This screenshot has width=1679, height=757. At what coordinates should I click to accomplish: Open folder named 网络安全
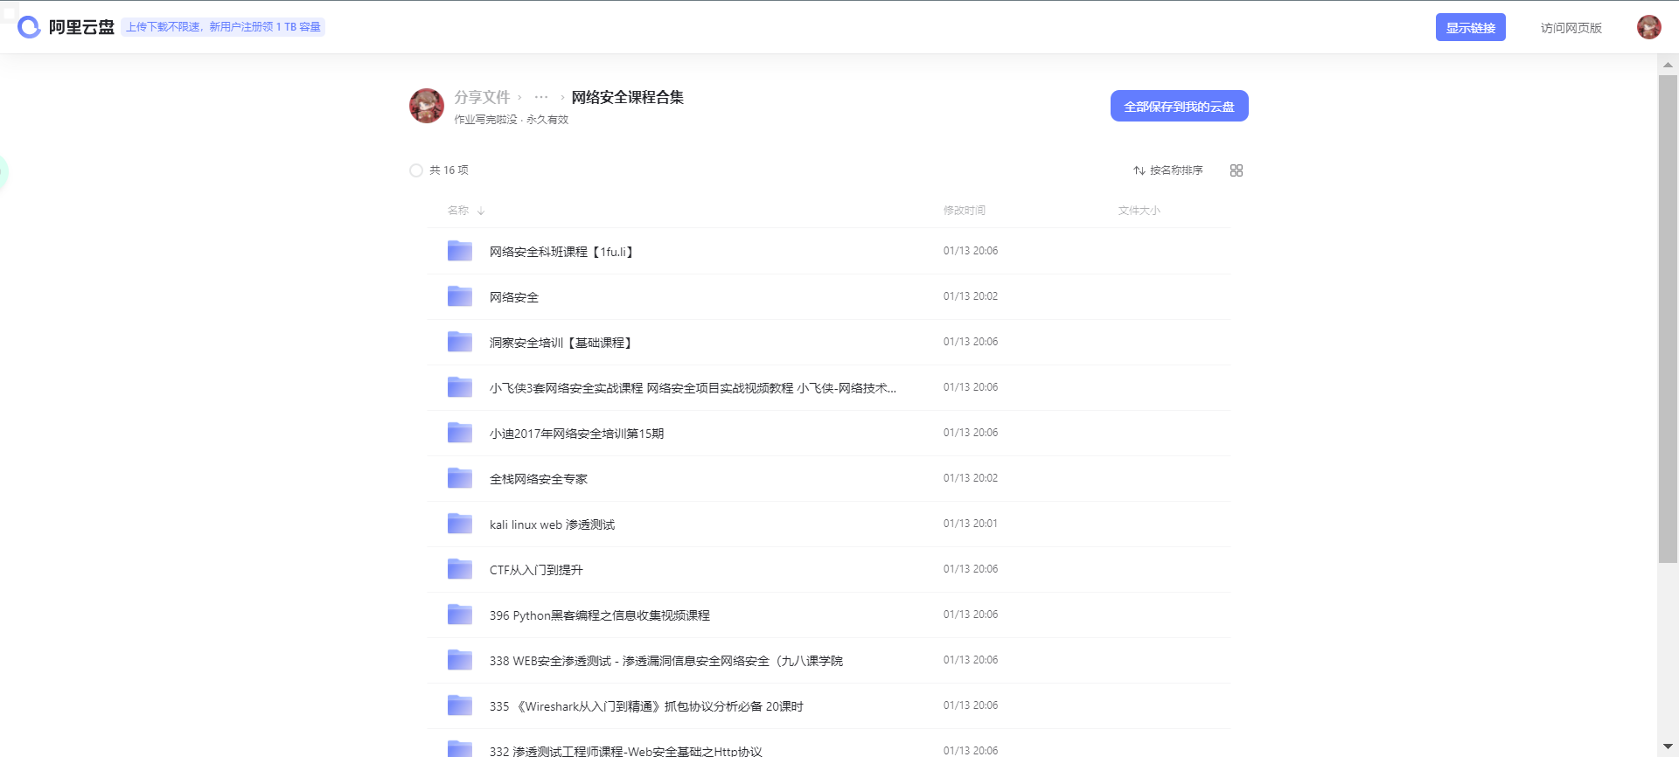pos(514,297)
